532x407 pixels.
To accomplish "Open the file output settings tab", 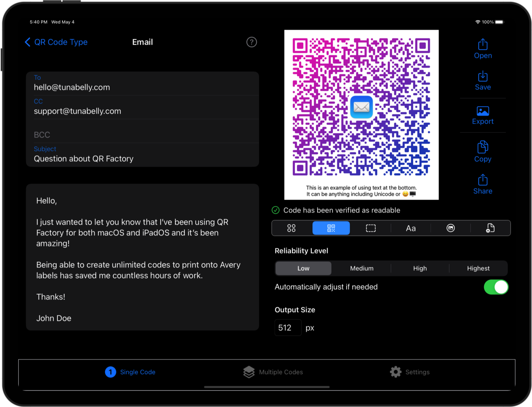I will [490, 228].
